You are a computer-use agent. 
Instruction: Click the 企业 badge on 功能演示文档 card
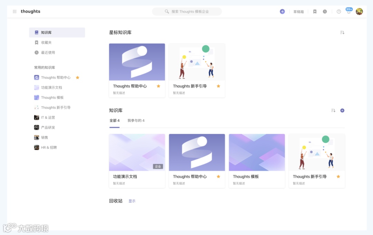coord(158,166)
